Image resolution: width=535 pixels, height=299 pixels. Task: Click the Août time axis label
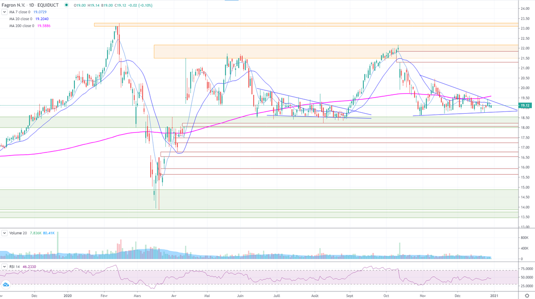point(315,295)
